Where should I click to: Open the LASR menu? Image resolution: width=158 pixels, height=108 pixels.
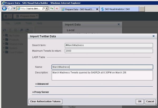(x=18, y=23)
